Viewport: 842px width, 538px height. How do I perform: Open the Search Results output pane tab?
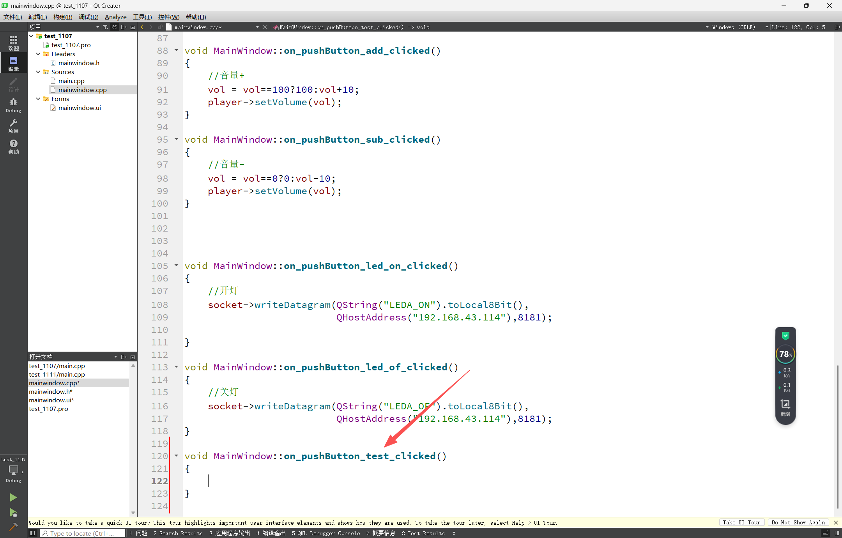click(178, 533)
